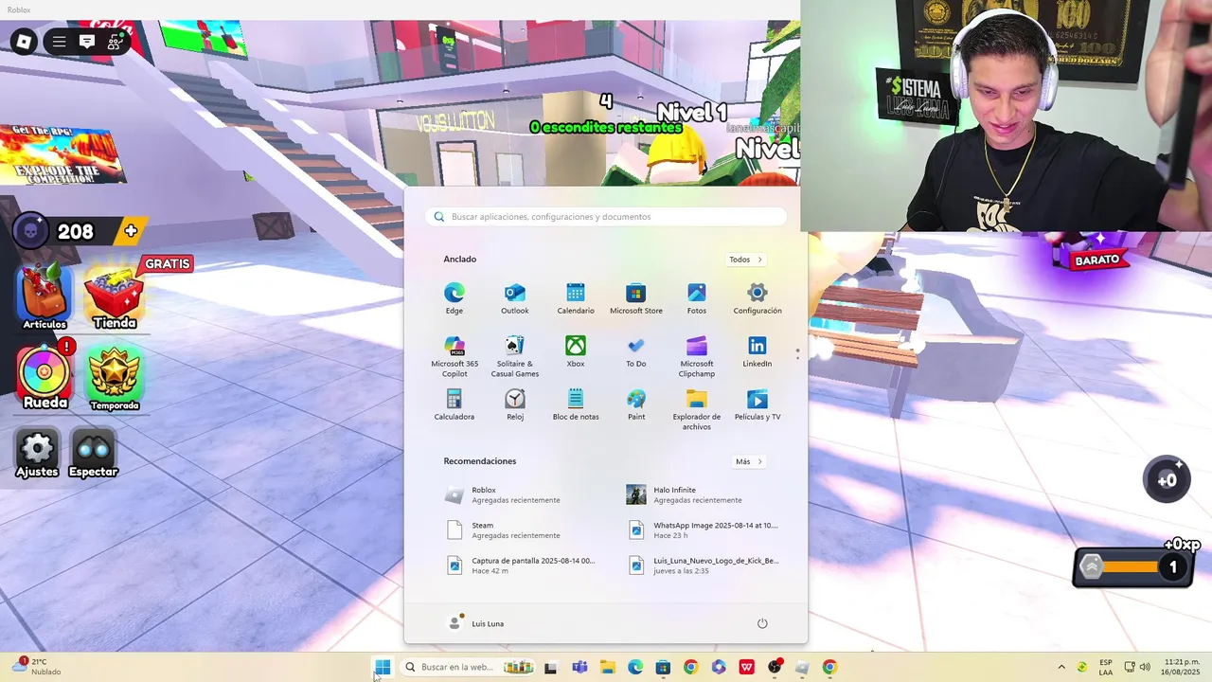Open Microsoft Store from pinned apps
Screen dimensions: 1212x682
coord(636,298)
